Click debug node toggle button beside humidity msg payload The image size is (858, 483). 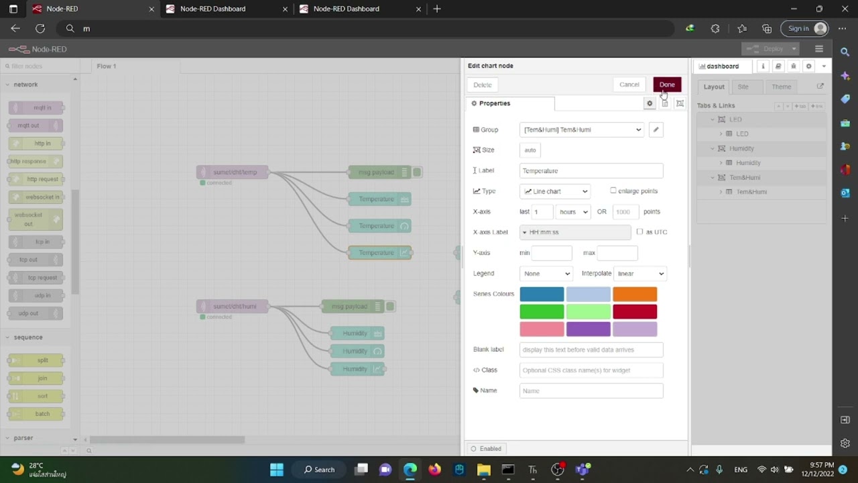coord(390,307)
